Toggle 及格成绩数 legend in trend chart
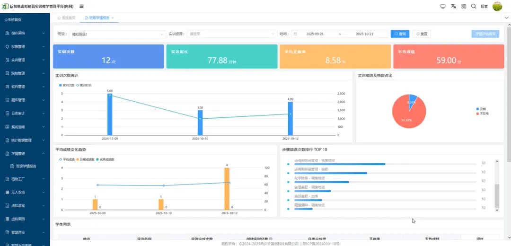This screenshot has height=246, width=511. [87, 159]
